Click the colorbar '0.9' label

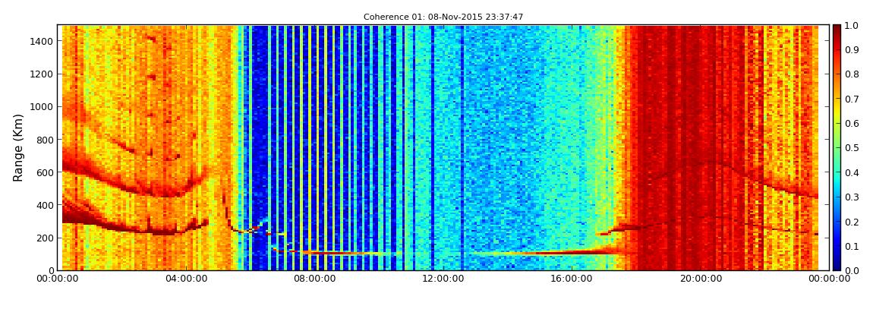pos(852,50)
